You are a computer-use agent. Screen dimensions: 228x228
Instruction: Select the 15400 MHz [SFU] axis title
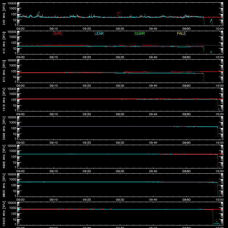pos(4,213)
